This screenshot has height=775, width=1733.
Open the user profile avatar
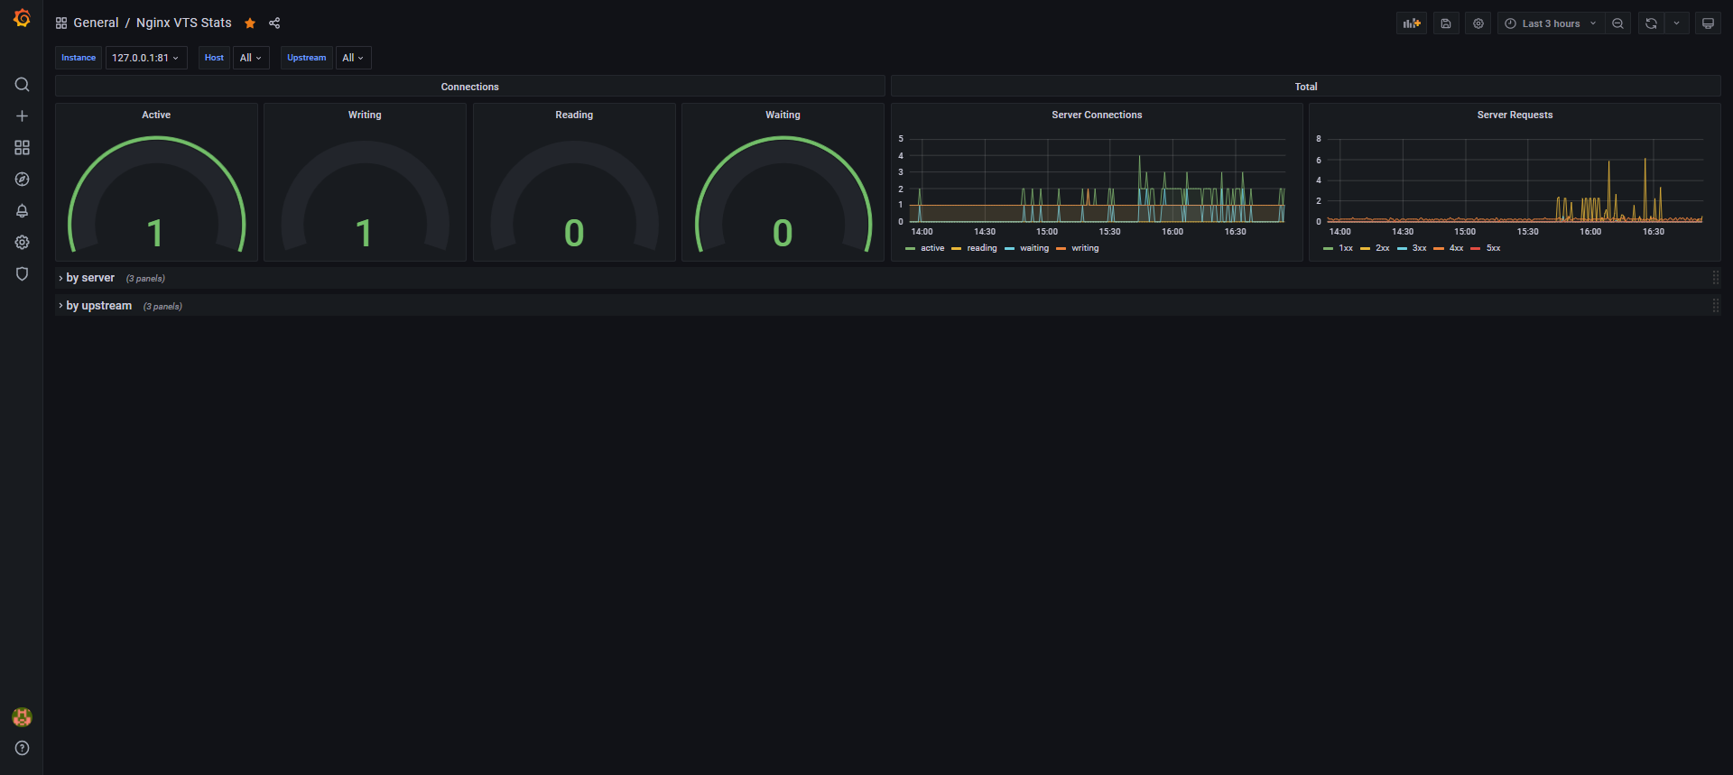[x=22, y=717]
